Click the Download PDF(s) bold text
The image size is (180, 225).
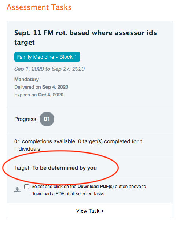(x=96, y=187)
